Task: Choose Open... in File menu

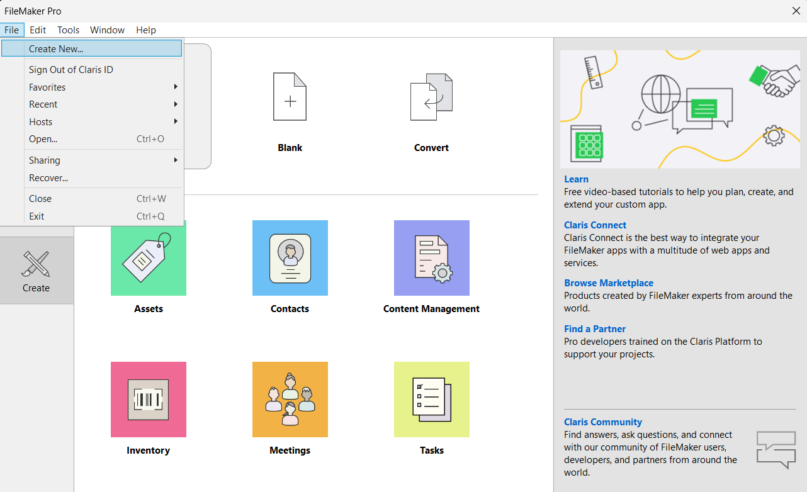Action: tap(92, 139)
